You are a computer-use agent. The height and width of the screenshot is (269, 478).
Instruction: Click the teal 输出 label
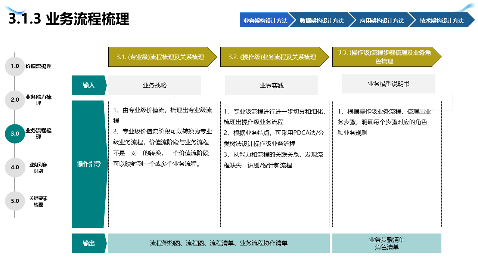pos(89,243)
